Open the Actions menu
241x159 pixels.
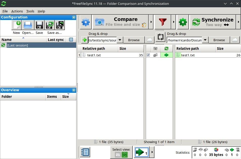pyautogui.click(x=17, y=11)
